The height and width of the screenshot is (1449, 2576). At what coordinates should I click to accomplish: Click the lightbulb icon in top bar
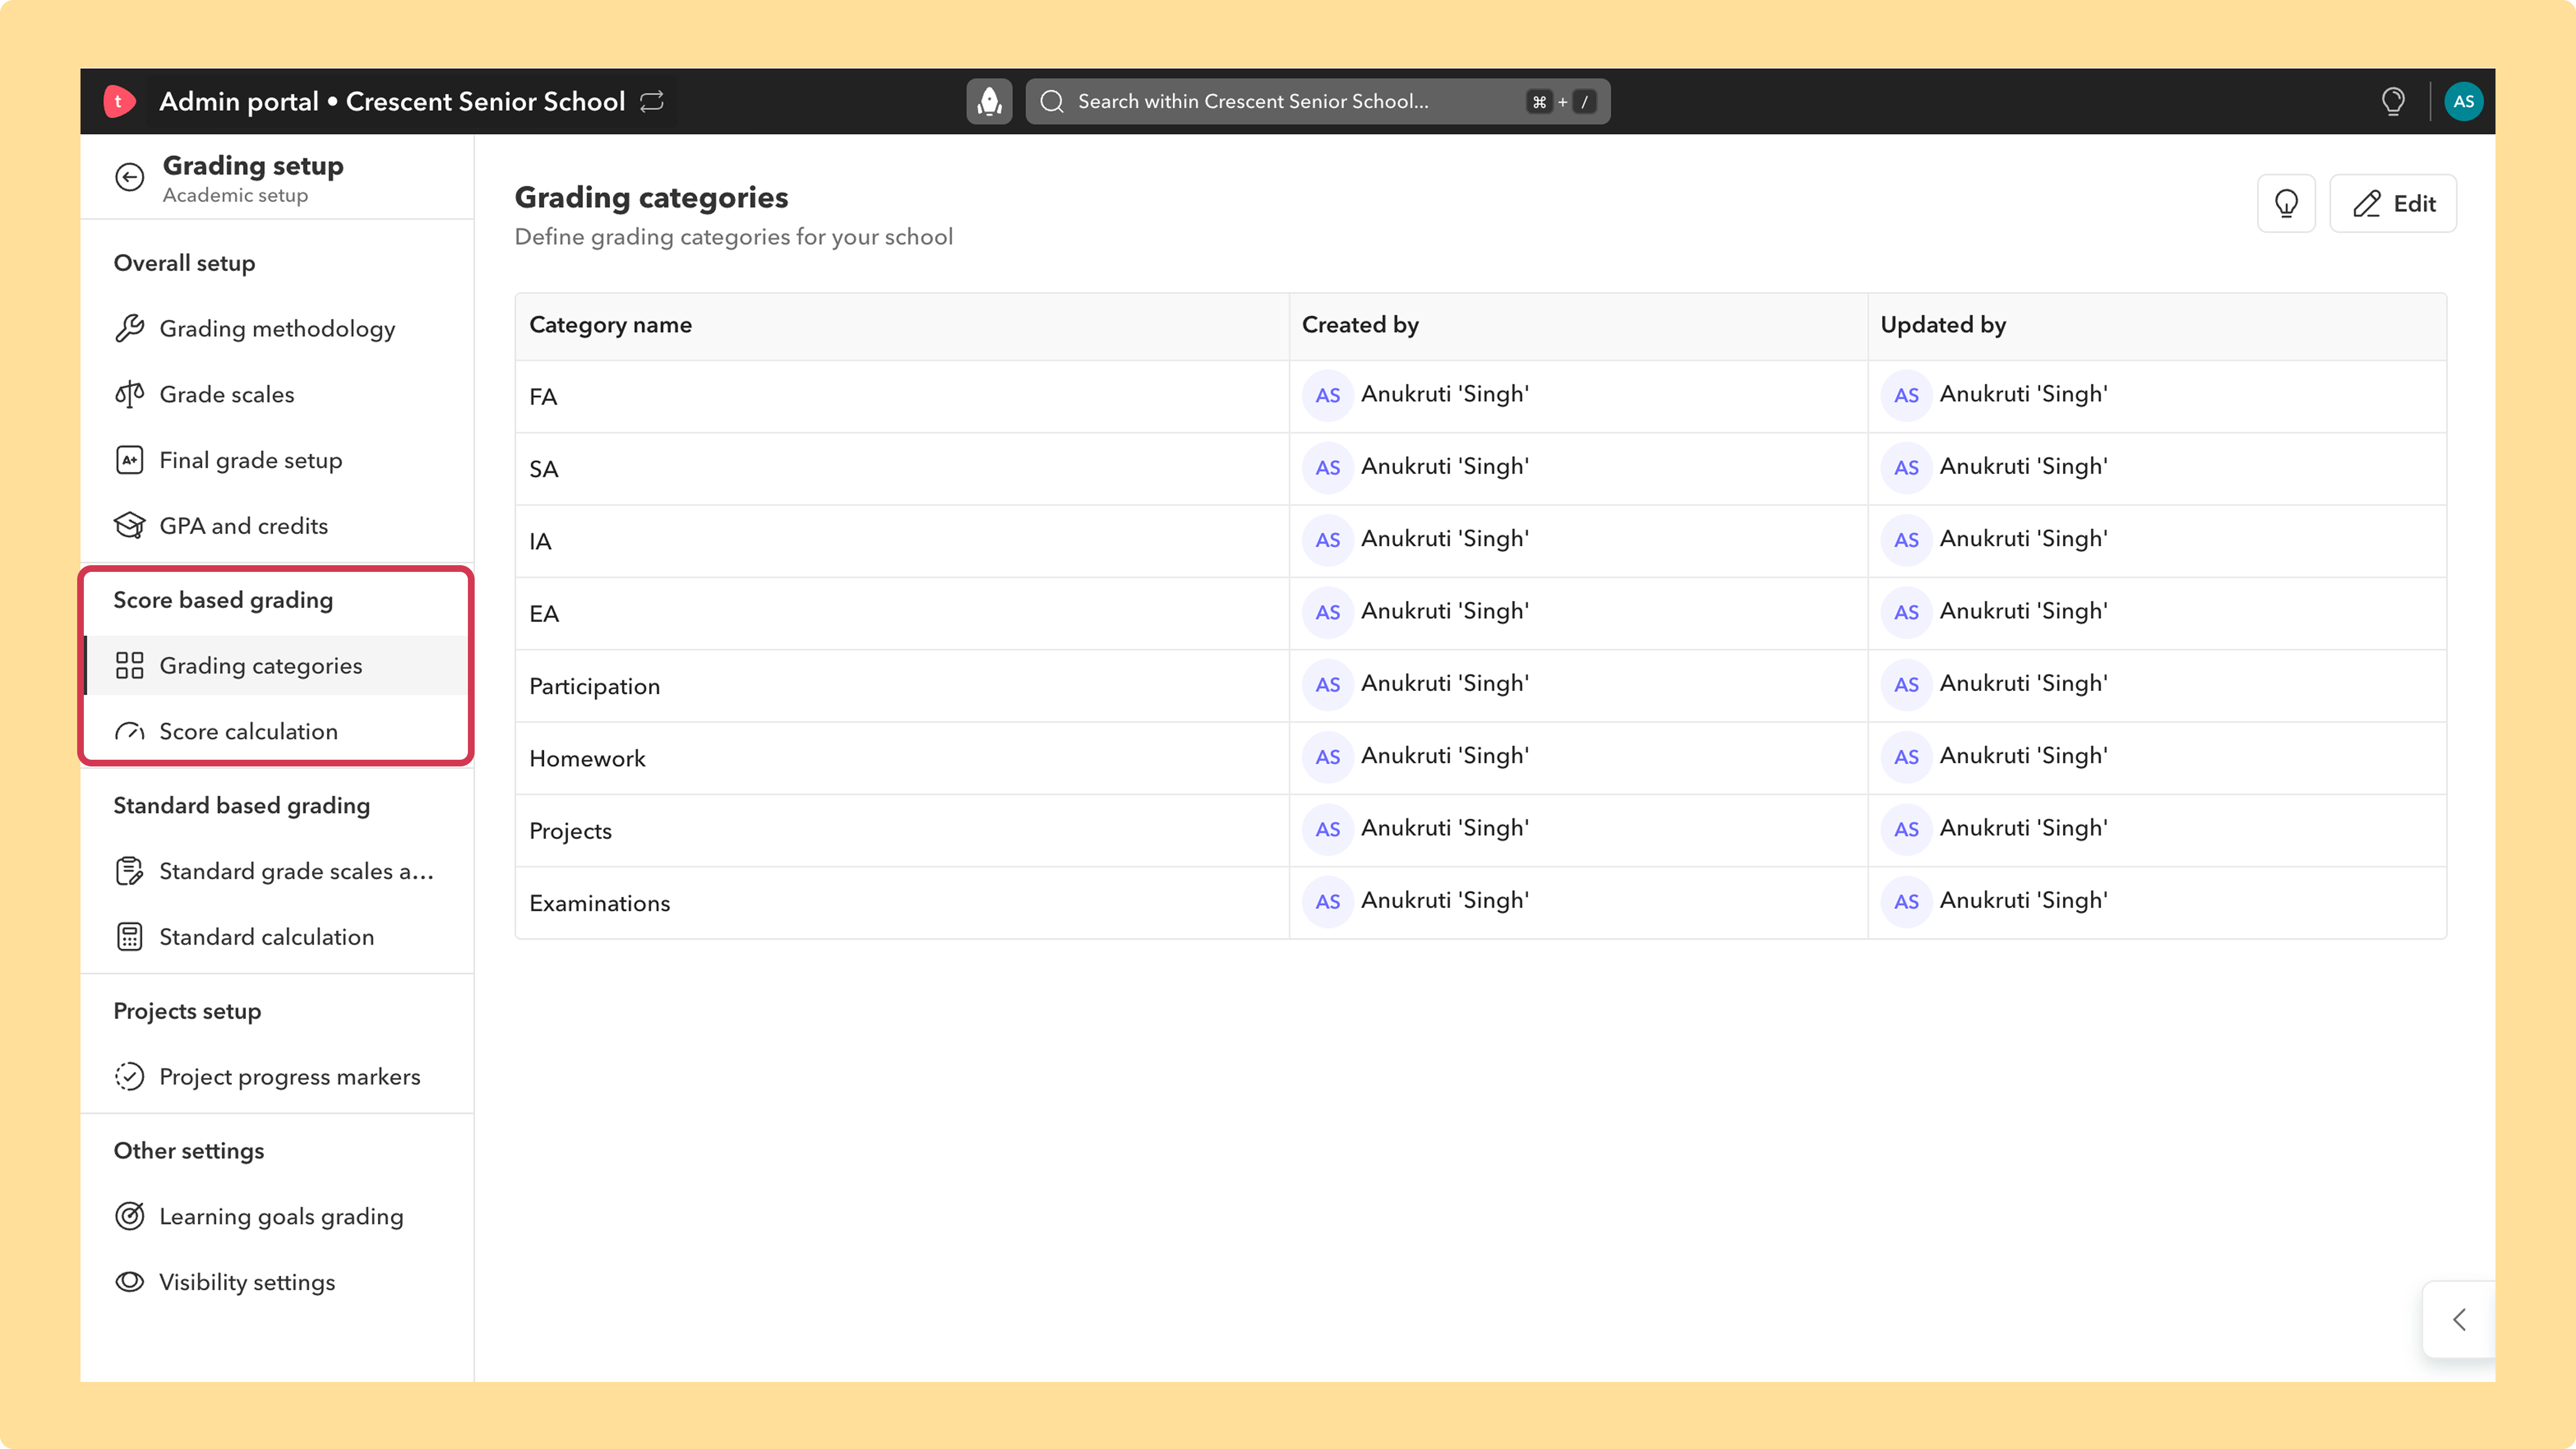2393,101
